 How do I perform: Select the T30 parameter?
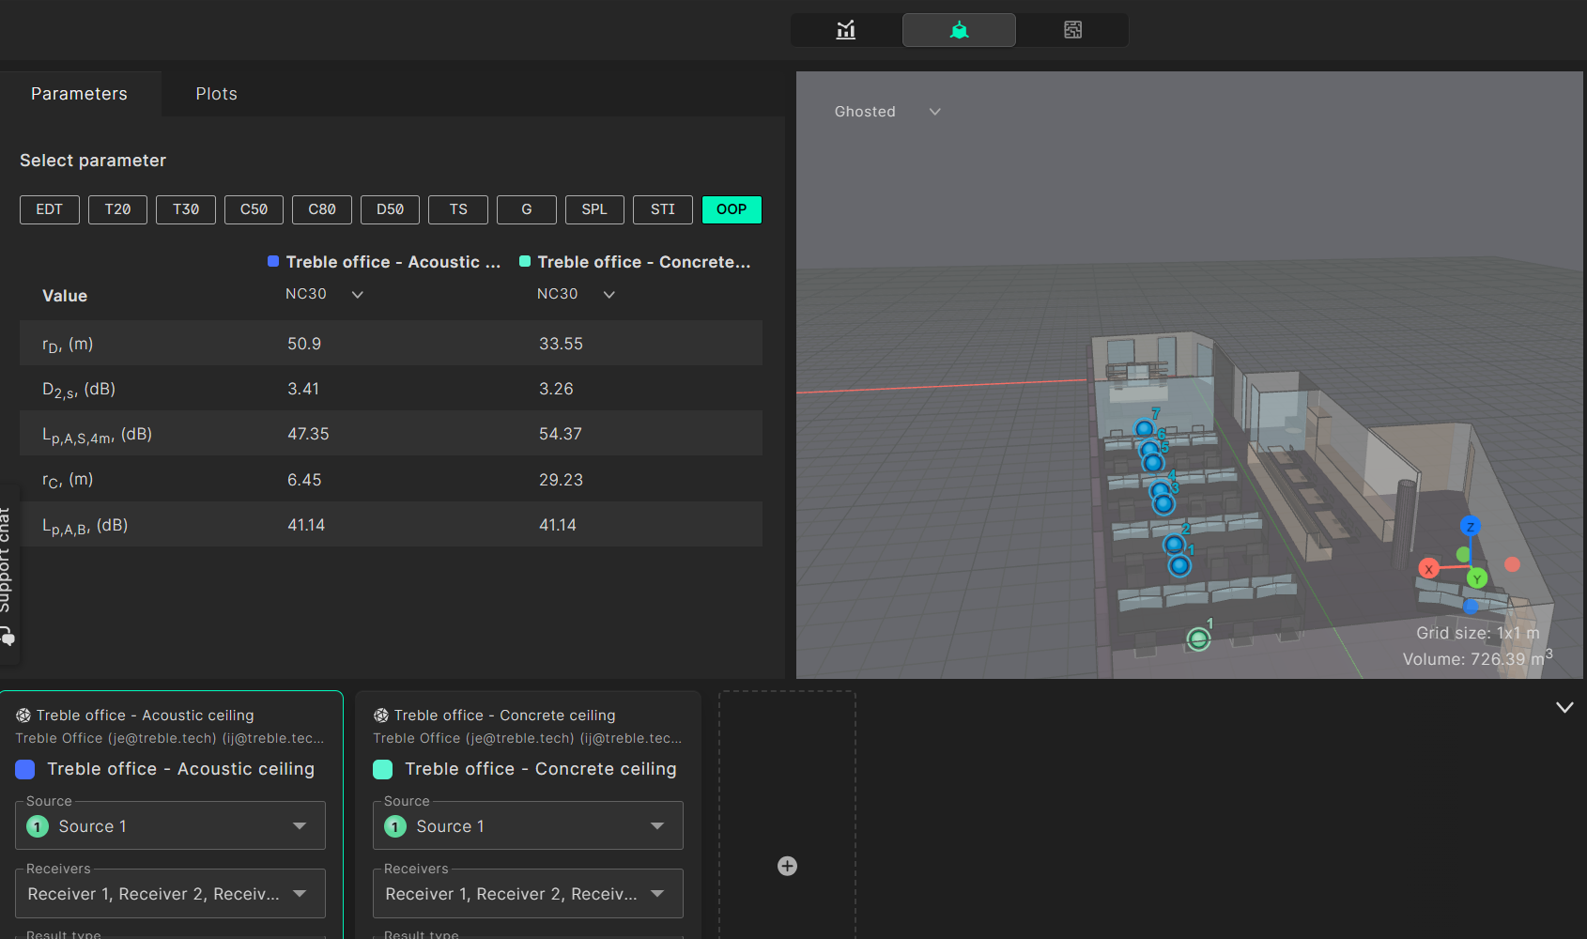coord(186,209)
